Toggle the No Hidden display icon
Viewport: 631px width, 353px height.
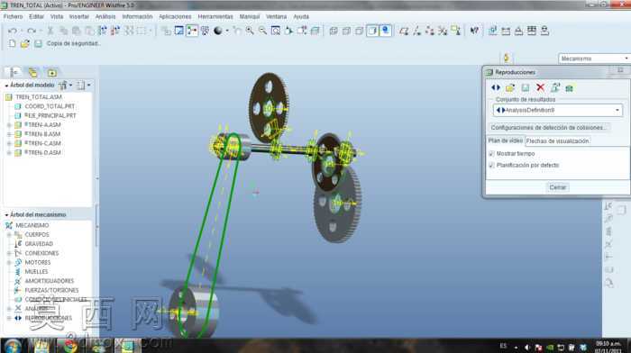pos(360,31)
